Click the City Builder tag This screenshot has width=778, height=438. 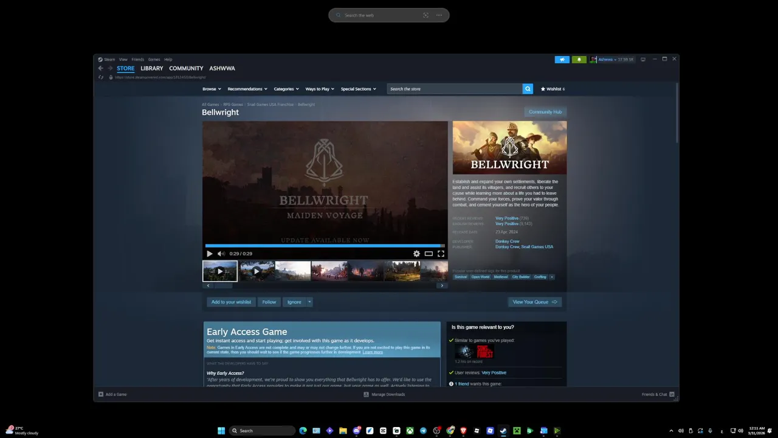click(521, 277)
